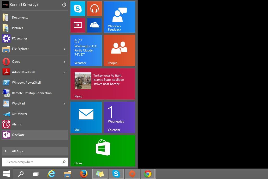This screenshot has width=268, height=179.
Task: Open the OneDrive cloud tile
Action: pos(94,25)
